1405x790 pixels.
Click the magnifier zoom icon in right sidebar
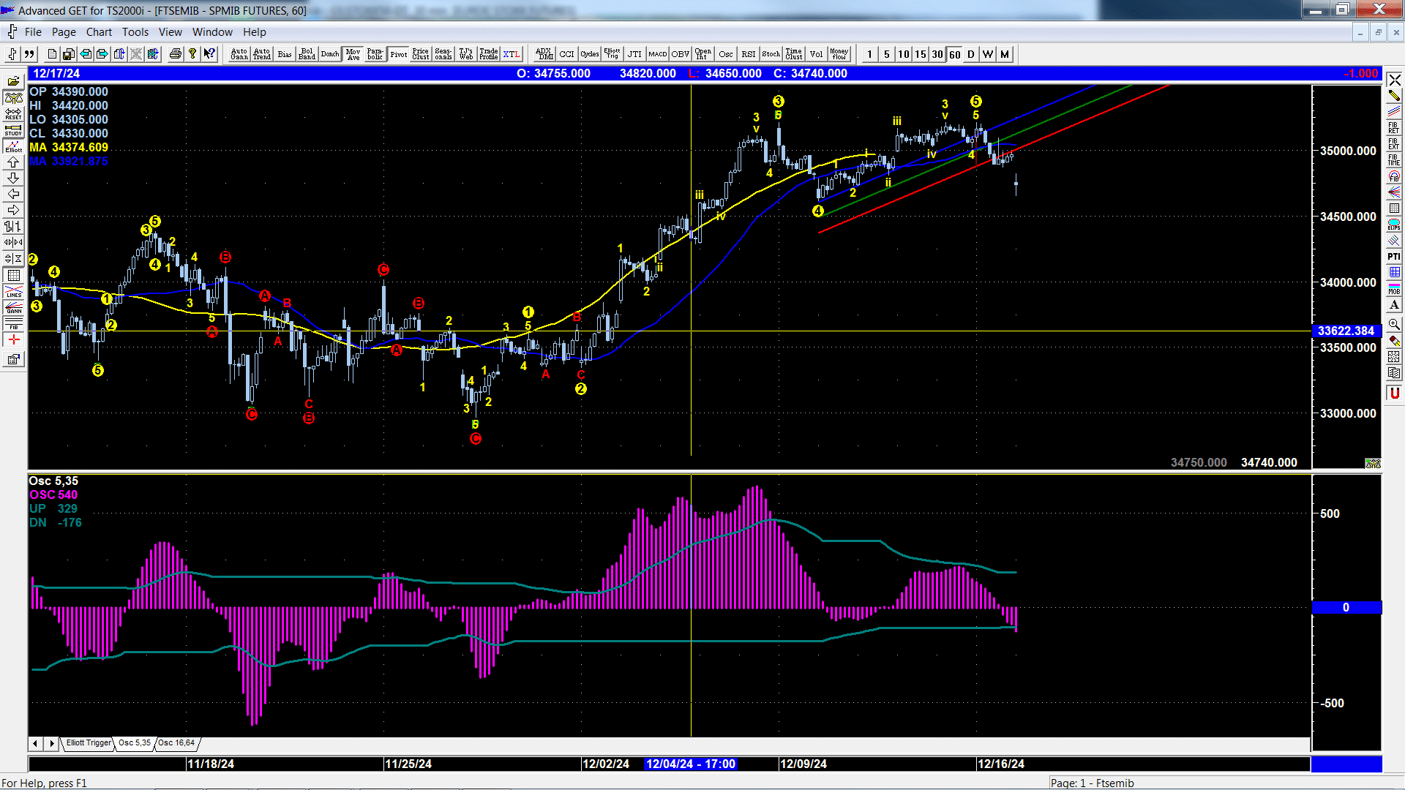coord(1394,323)
